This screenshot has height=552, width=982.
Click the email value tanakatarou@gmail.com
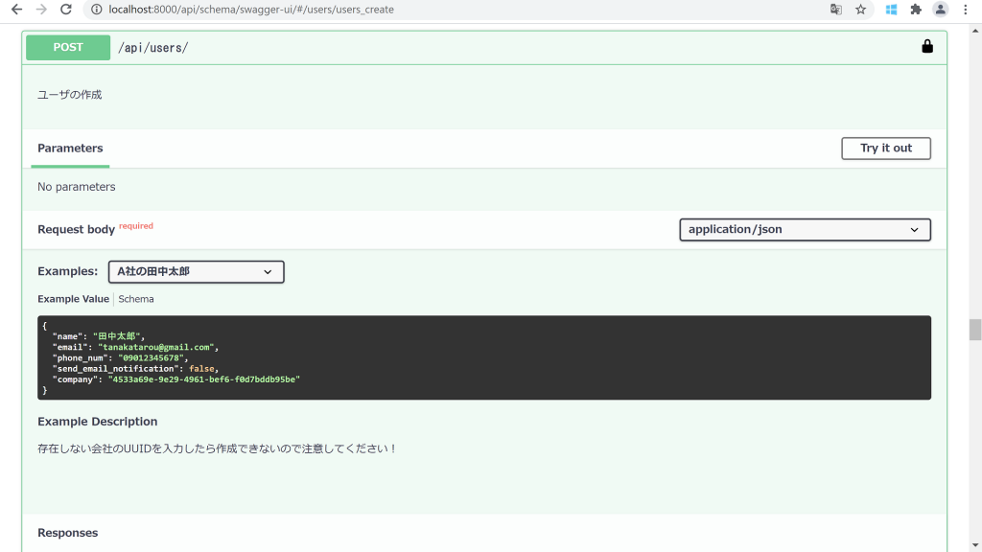tap(156, 347)
